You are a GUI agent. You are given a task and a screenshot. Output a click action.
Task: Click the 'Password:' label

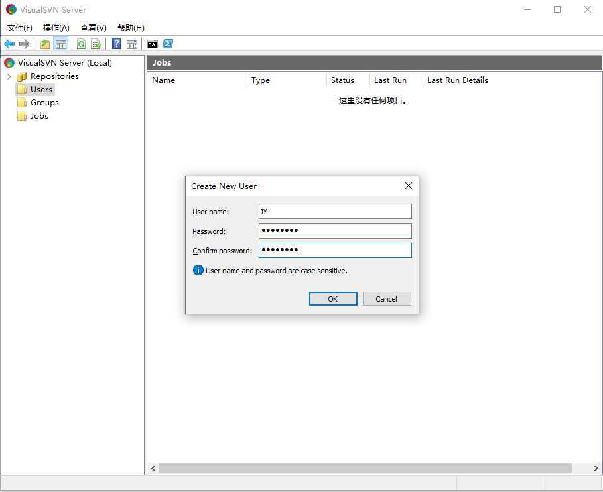[209, 231]
